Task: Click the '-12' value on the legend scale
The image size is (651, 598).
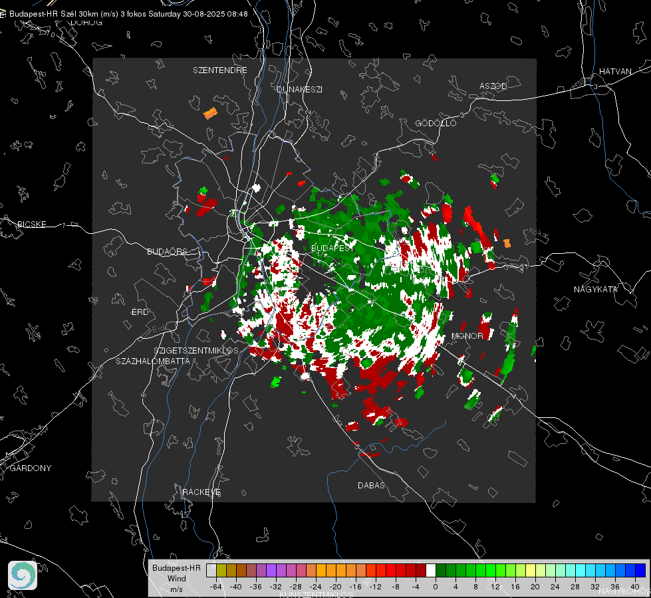Action: click(375, 587)
